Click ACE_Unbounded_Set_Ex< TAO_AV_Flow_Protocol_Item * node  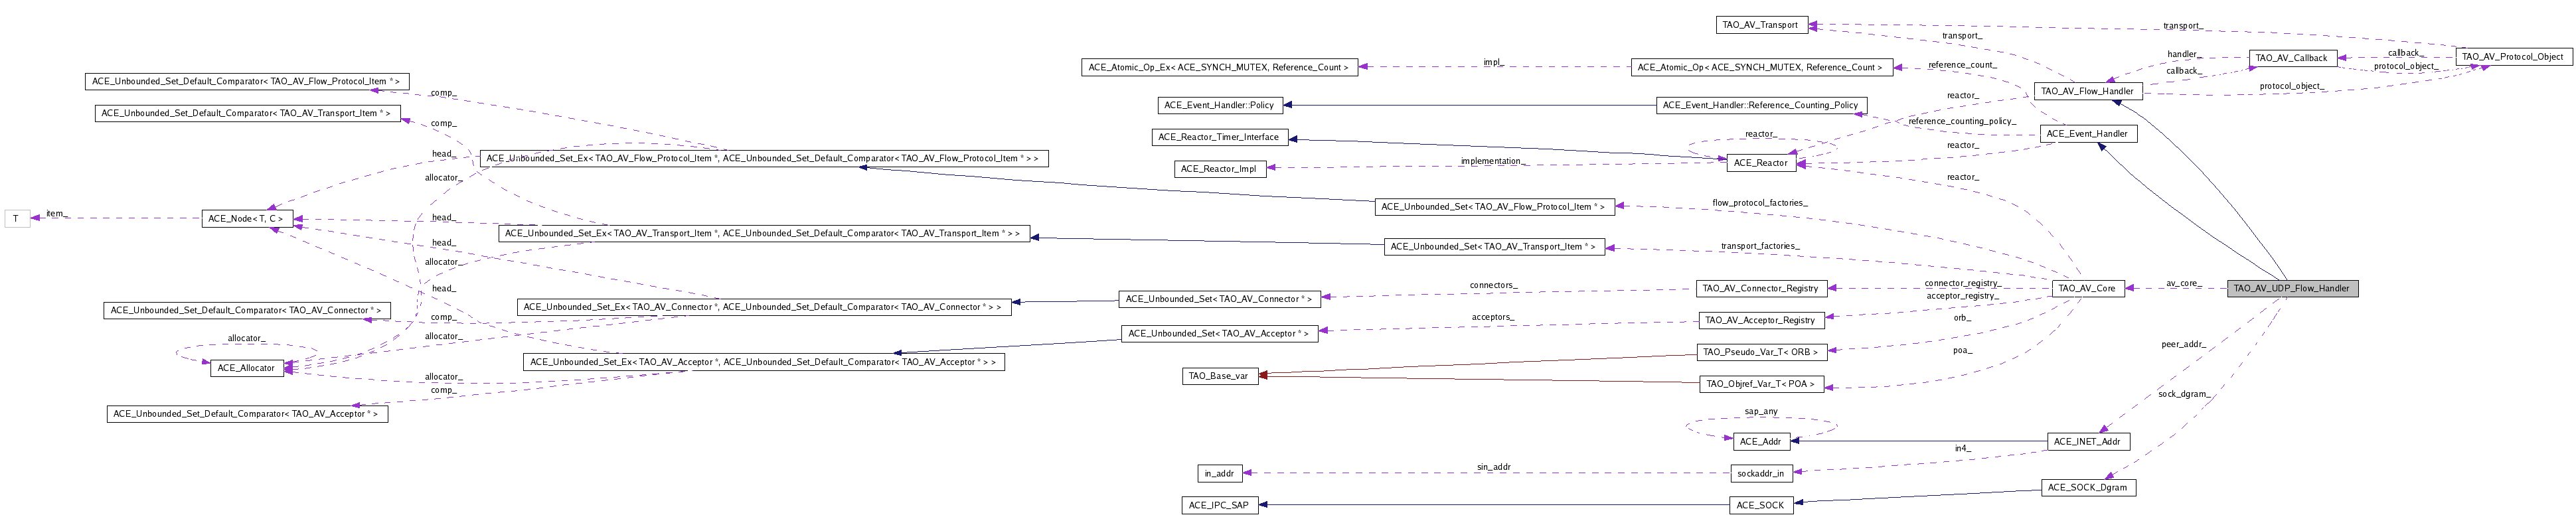[764, 158]
